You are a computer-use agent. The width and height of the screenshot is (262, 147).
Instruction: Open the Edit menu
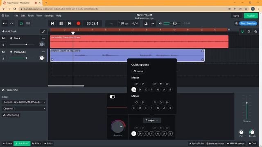(23, 16)
